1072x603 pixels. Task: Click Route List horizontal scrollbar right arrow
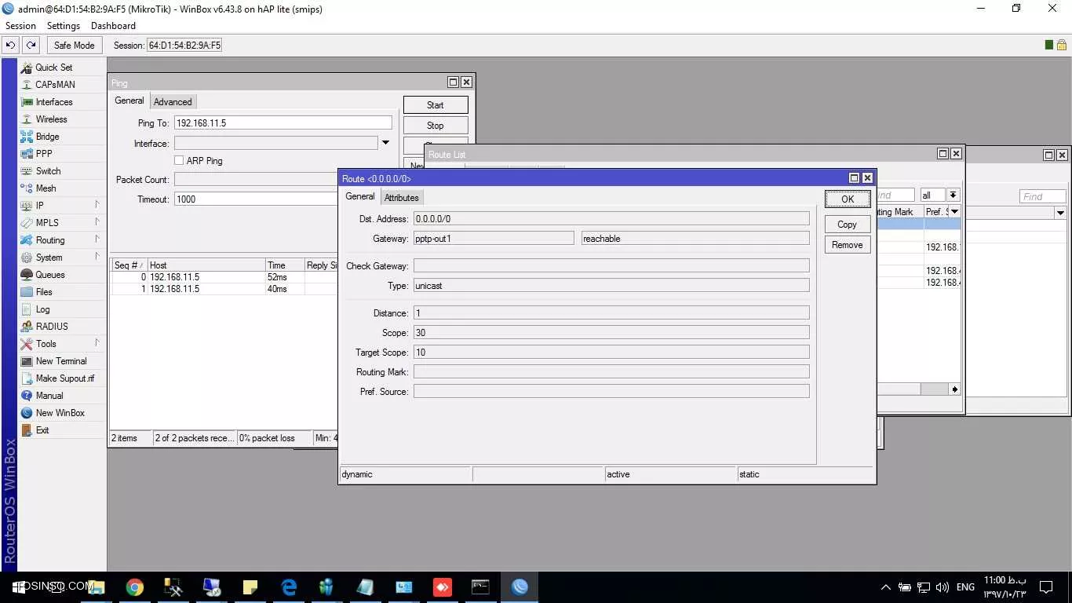tap(954, 389)
